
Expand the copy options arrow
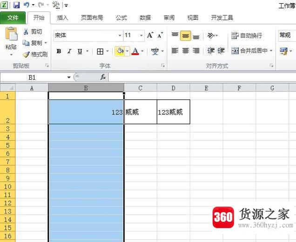(x=46, y=43)
